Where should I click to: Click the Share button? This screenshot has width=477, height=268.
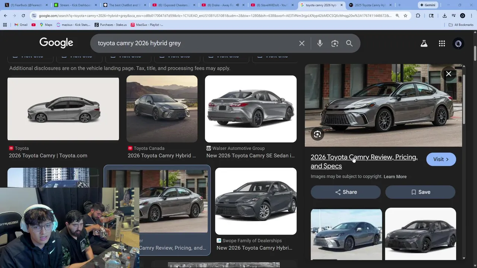346,192
